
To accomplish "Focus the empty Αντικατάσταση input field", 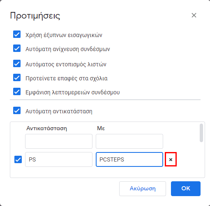I will (x=59, y=141).
